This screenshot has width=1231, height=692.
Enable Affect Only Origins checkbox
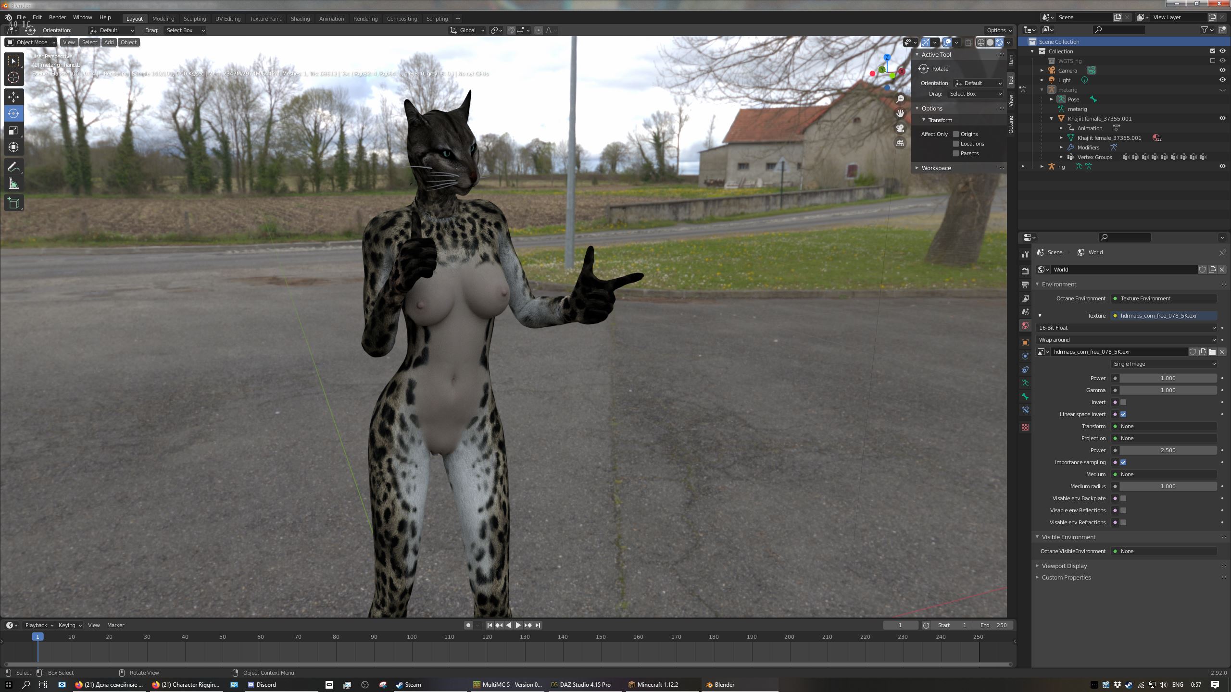pyautogui.click(x=956, y=134)
